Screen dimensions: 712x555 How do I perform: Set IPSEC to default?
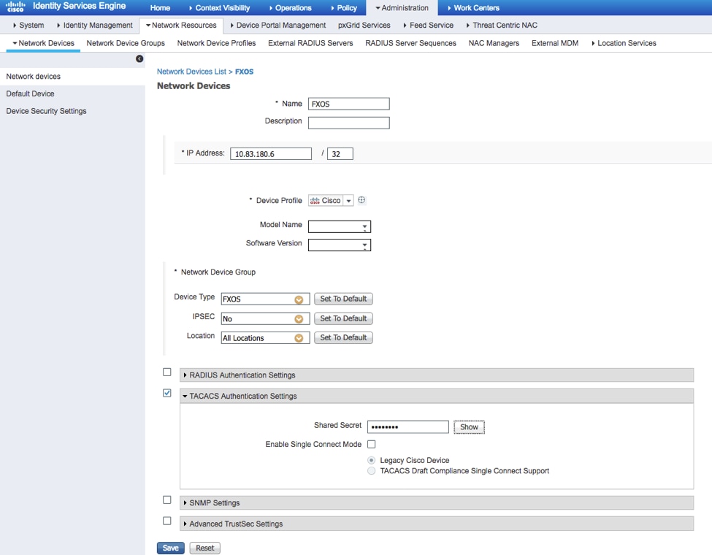tap(343, 318)
